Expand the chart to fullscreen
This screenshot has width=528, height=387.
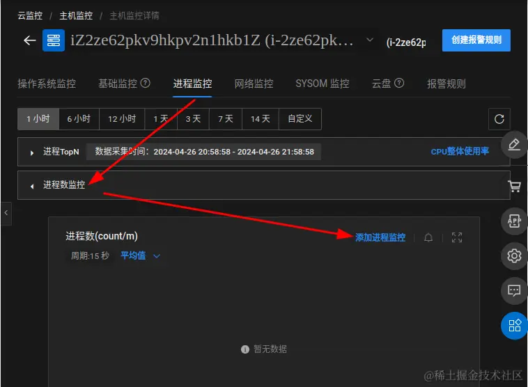coord(457,237)
